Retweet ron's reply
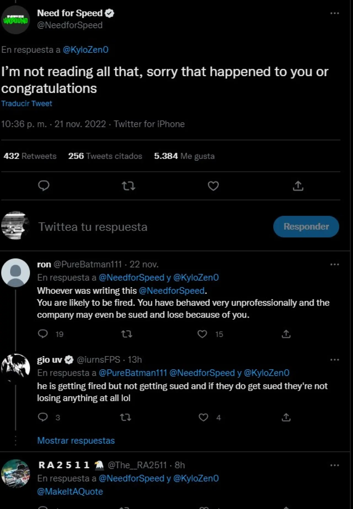Screen dimensions: 353x509 coord(127,334)
